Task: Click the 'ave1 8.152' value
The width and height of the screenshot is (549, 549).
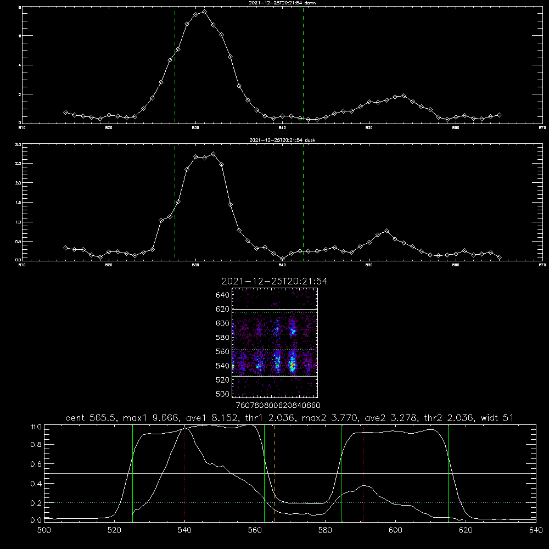Action: [211, 418]
